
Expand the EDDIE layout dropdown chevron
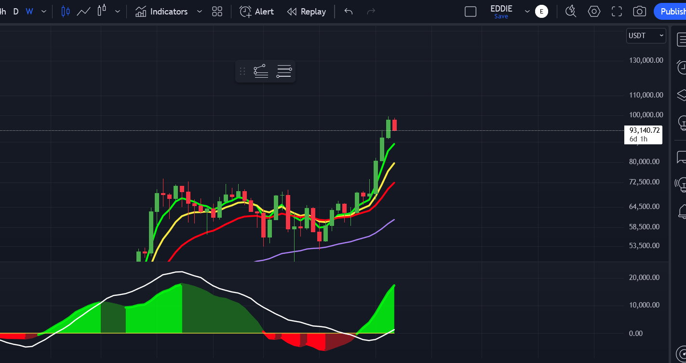coord(527,12)
